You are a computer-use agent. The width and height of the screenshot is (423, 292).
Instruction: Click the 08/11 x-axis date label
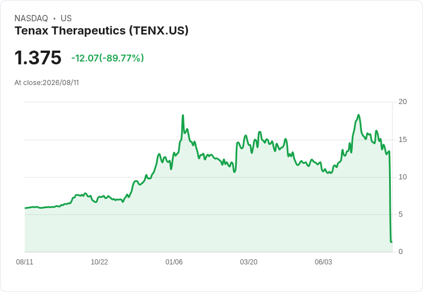coord(25,262)
